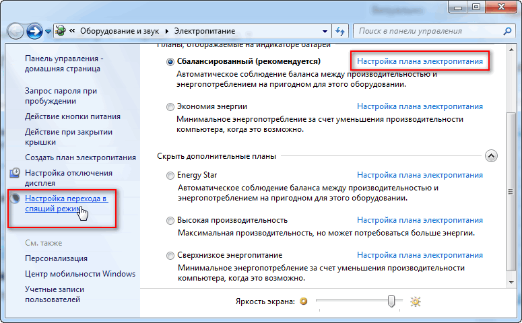
Task: Minimize the window
Action: (458, 7)
